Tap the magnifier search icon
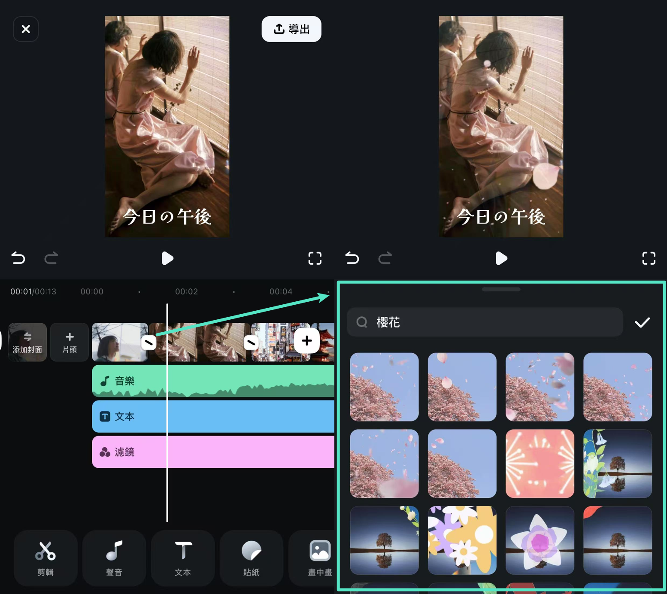Viewport: 667px width, 594px height. coord(362,322)
